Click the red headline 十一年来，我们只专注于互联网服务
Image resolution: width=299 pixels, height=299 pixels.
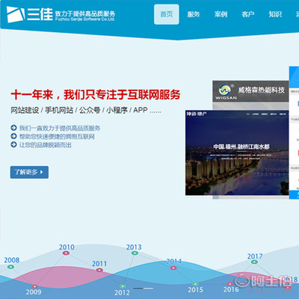(x=96, y=95)
